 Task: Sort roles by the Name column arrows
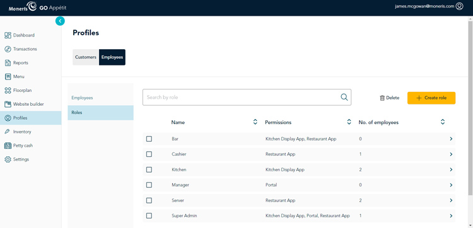coord(255,122)
